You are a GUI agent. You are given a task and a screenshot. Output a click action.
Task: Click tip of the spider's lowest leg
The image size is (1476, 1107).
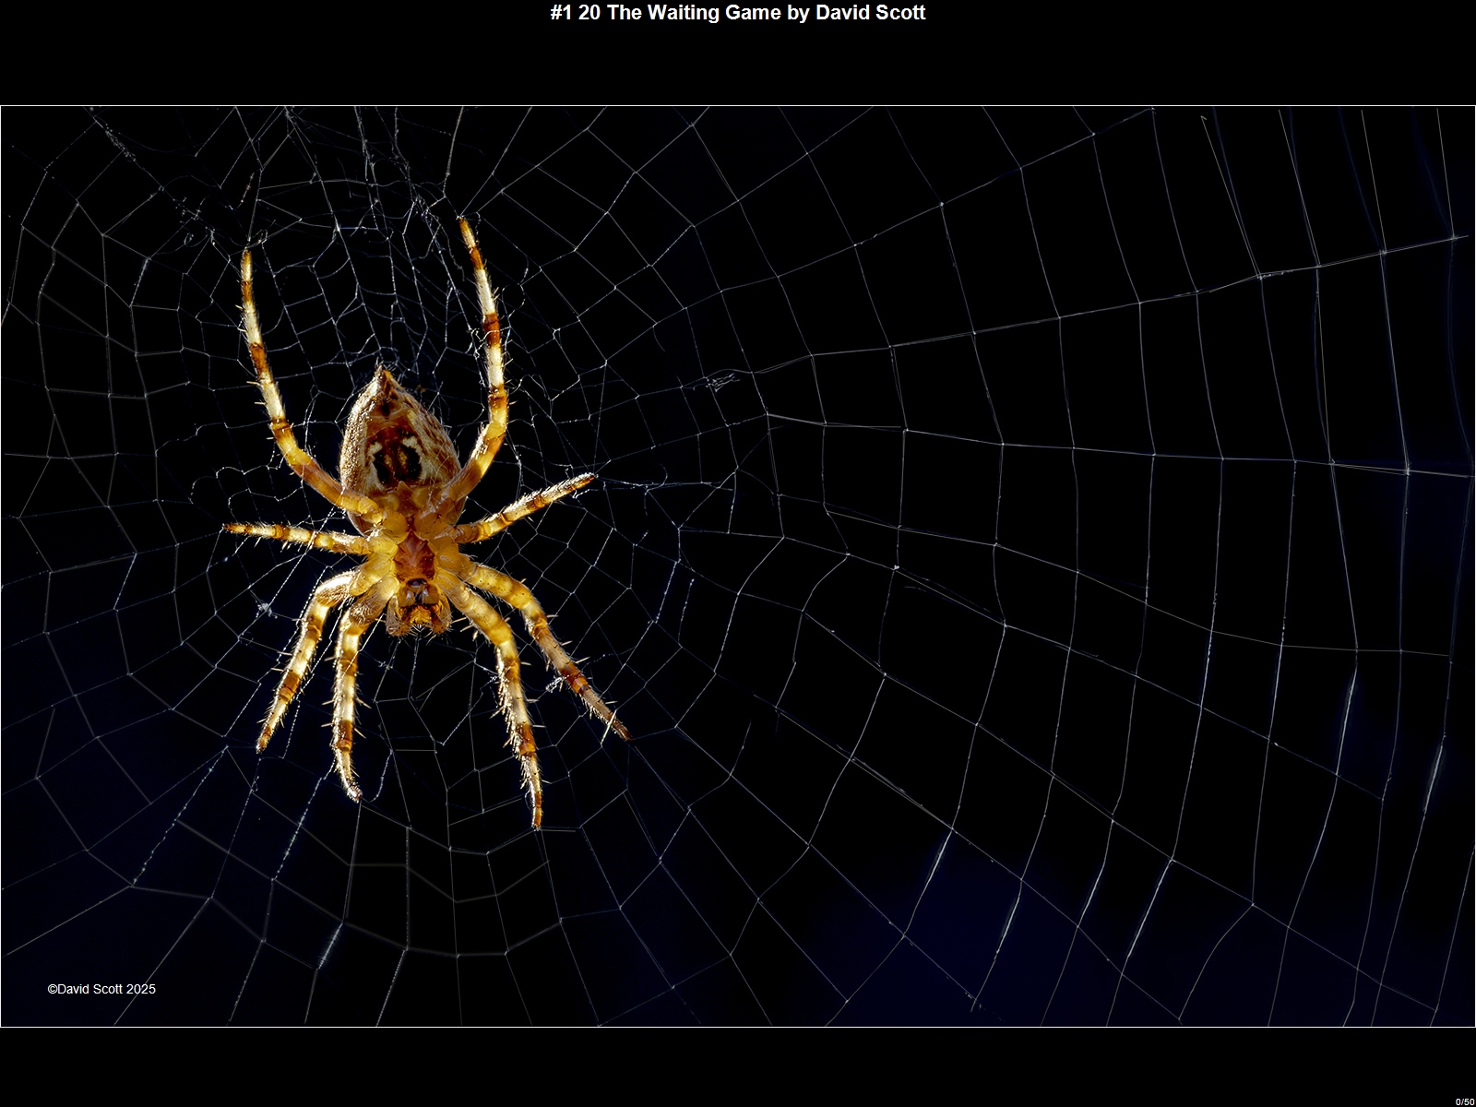[x=537, y=821]
